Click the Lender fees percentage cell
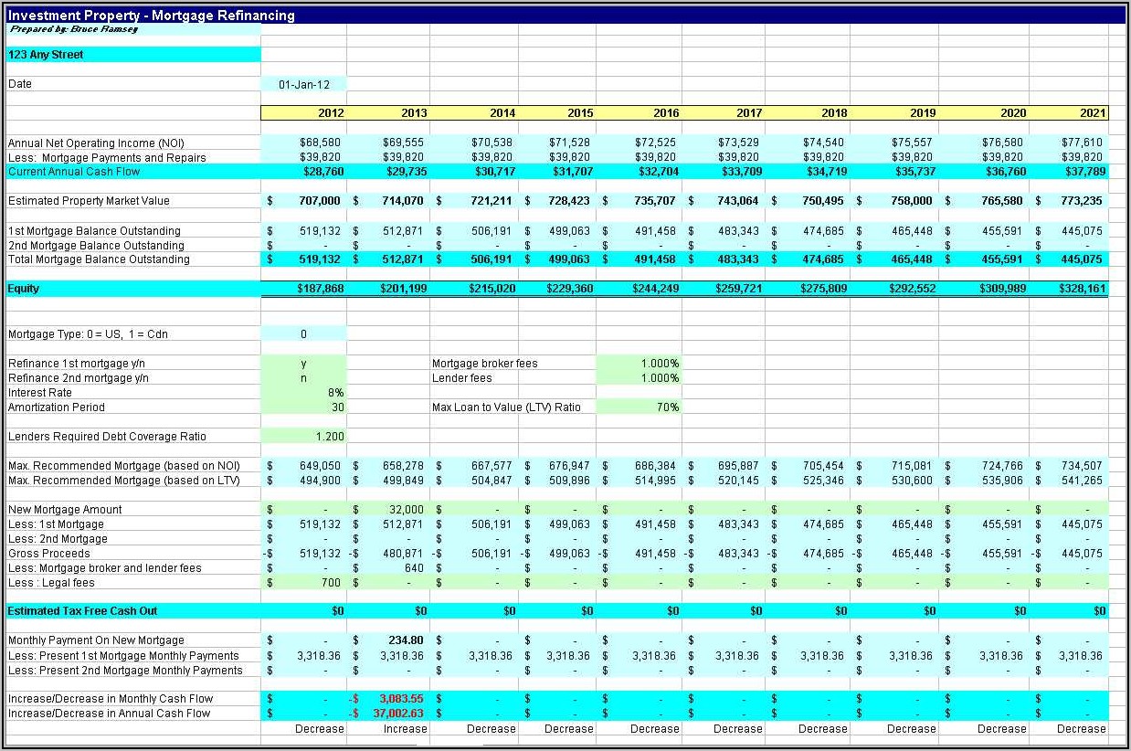Image resolution: width=1131 pixels, height=751 pixels. tap(639, 378)
